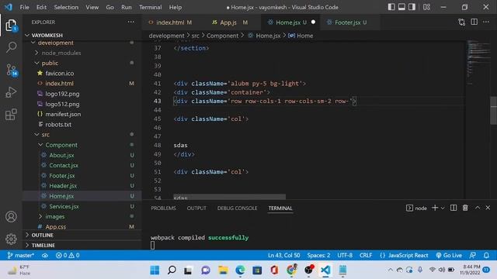Open the Edit menu
The image size is (497, 279).
[x=41, y=7]
